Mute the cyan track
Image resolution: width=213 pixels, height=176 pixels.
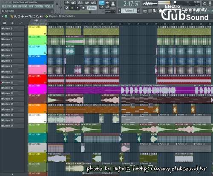[45, 53]
